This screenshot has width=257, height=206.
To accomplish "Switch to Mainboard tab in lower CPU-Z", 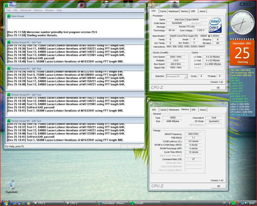I will [x=174, y=110].
